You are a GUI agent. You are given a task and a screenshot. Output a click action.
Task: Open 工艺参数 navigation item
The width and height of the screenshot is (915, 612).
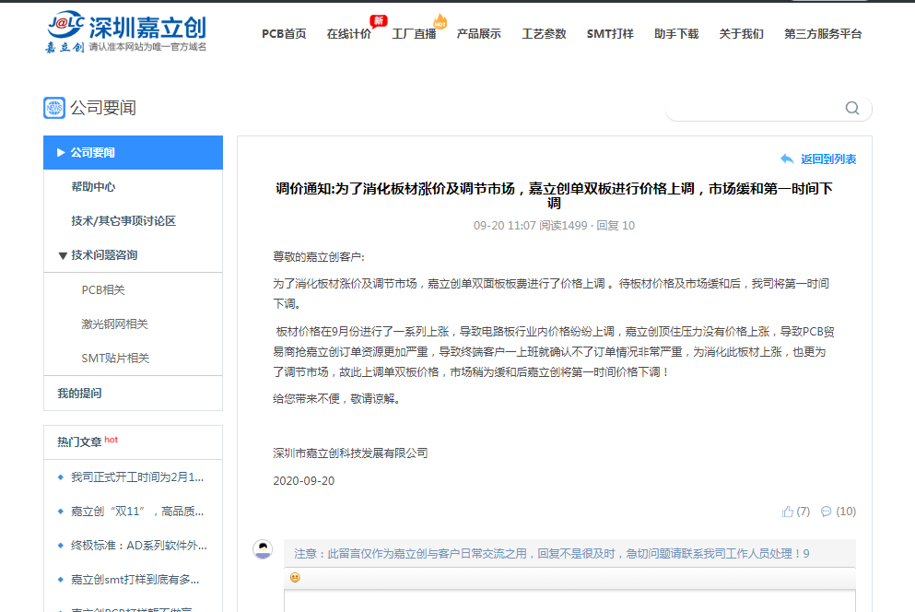[x=545, y=34]
